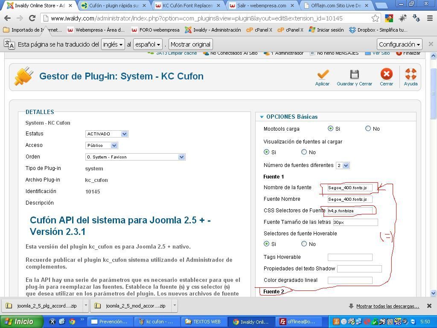Click the colorful extension icon next to the star
Screen dimensions: 437x328
[389, 18]
